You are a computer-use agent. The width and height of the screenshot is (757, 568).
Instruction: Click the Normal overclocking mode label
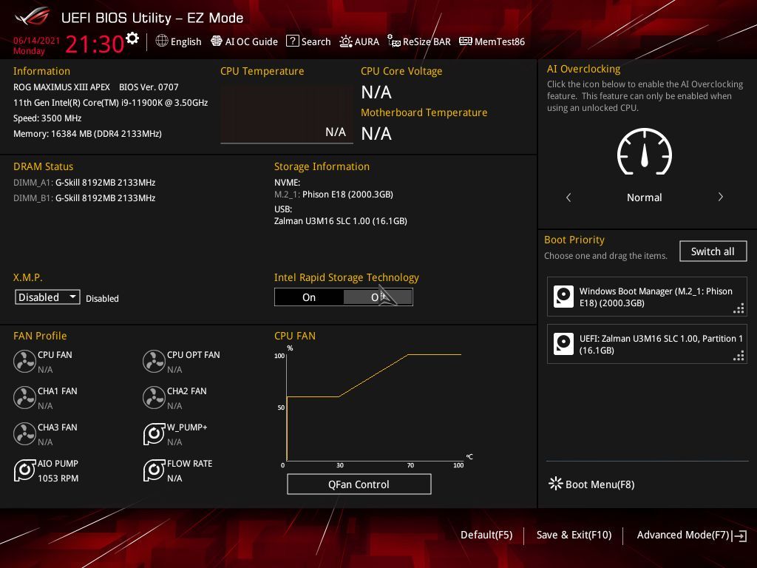pyautogui.click(x=644, y=197)
